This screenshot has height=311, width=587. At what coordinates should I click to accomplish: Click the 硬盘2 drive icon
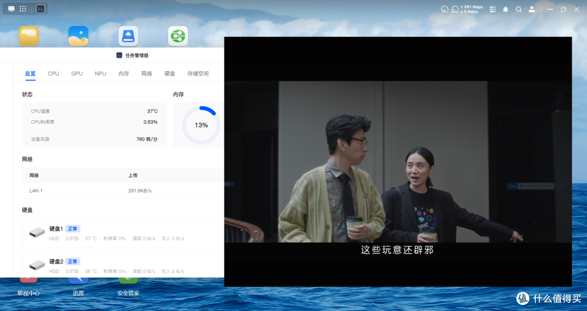37,265
